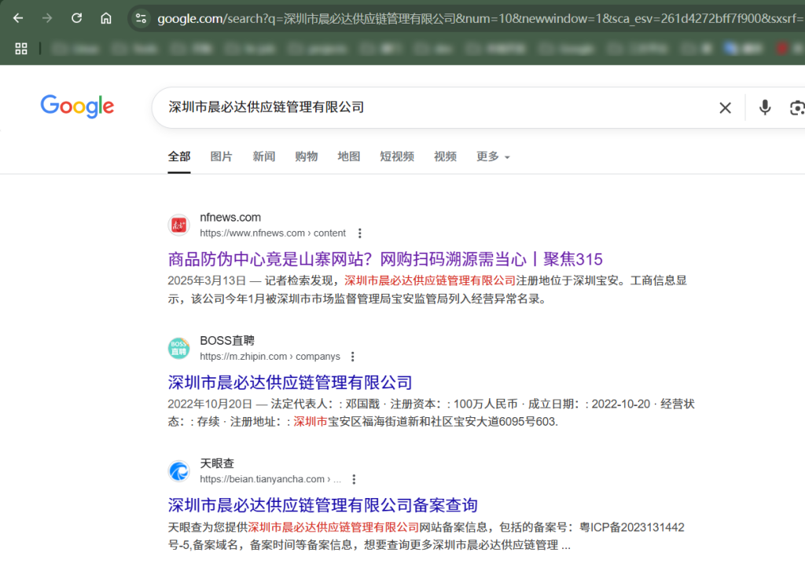Viewport: 805px width, 564px height.
Task: Switch to the 地图 tab
Action: tap(348, 156)
